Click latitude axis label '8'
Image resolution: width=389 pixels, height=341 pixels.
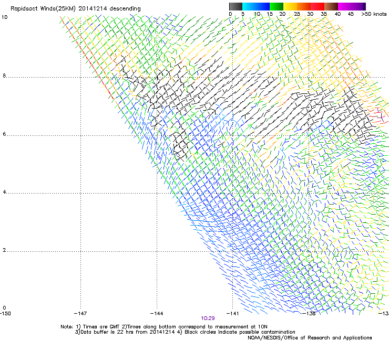[x=4, y=76]
